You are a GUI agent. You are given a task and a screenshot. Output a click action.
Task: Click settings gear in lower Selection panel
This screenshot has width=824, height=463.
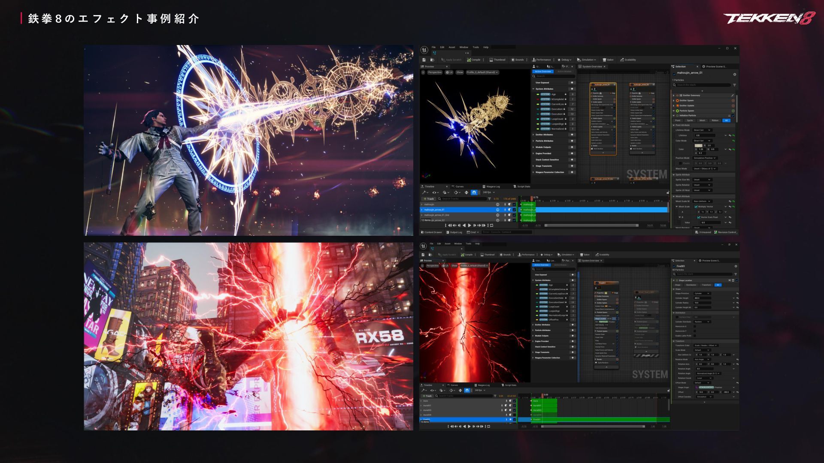736,266
